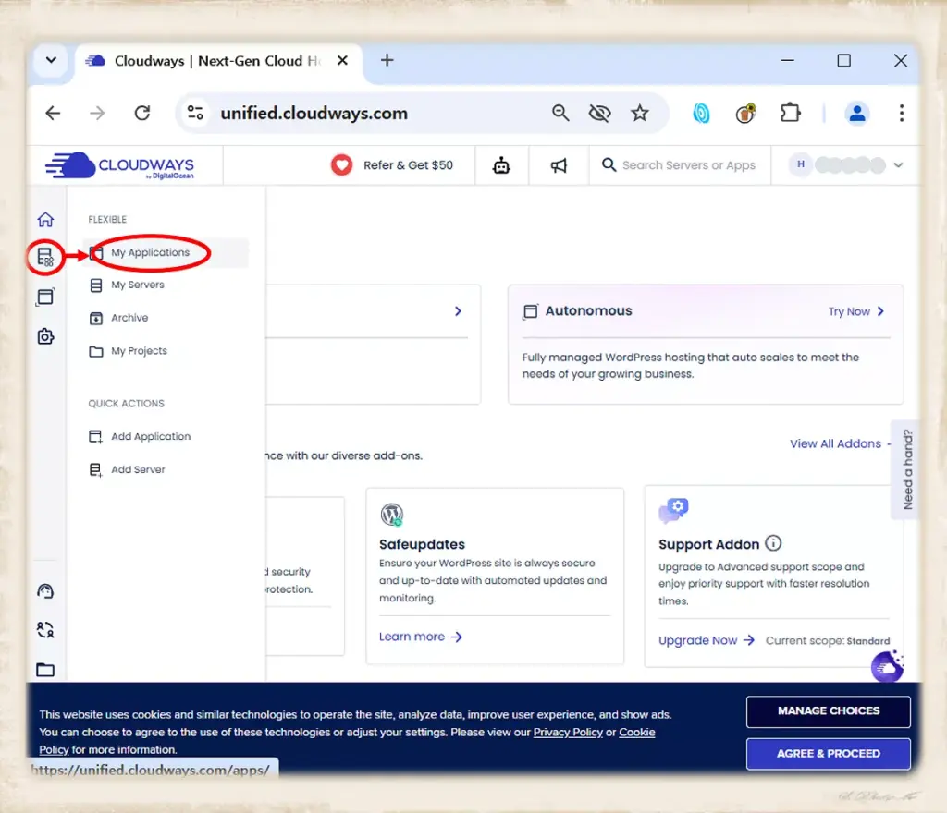Click the support headset icon in sidebar
947x813 pixels.
tap(45, 591)
